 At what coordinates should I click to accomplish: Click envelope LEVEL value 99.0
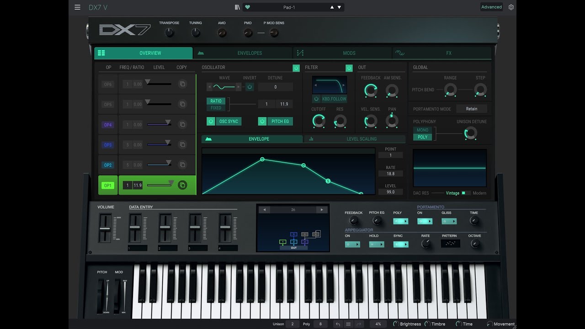pos(390,192)
